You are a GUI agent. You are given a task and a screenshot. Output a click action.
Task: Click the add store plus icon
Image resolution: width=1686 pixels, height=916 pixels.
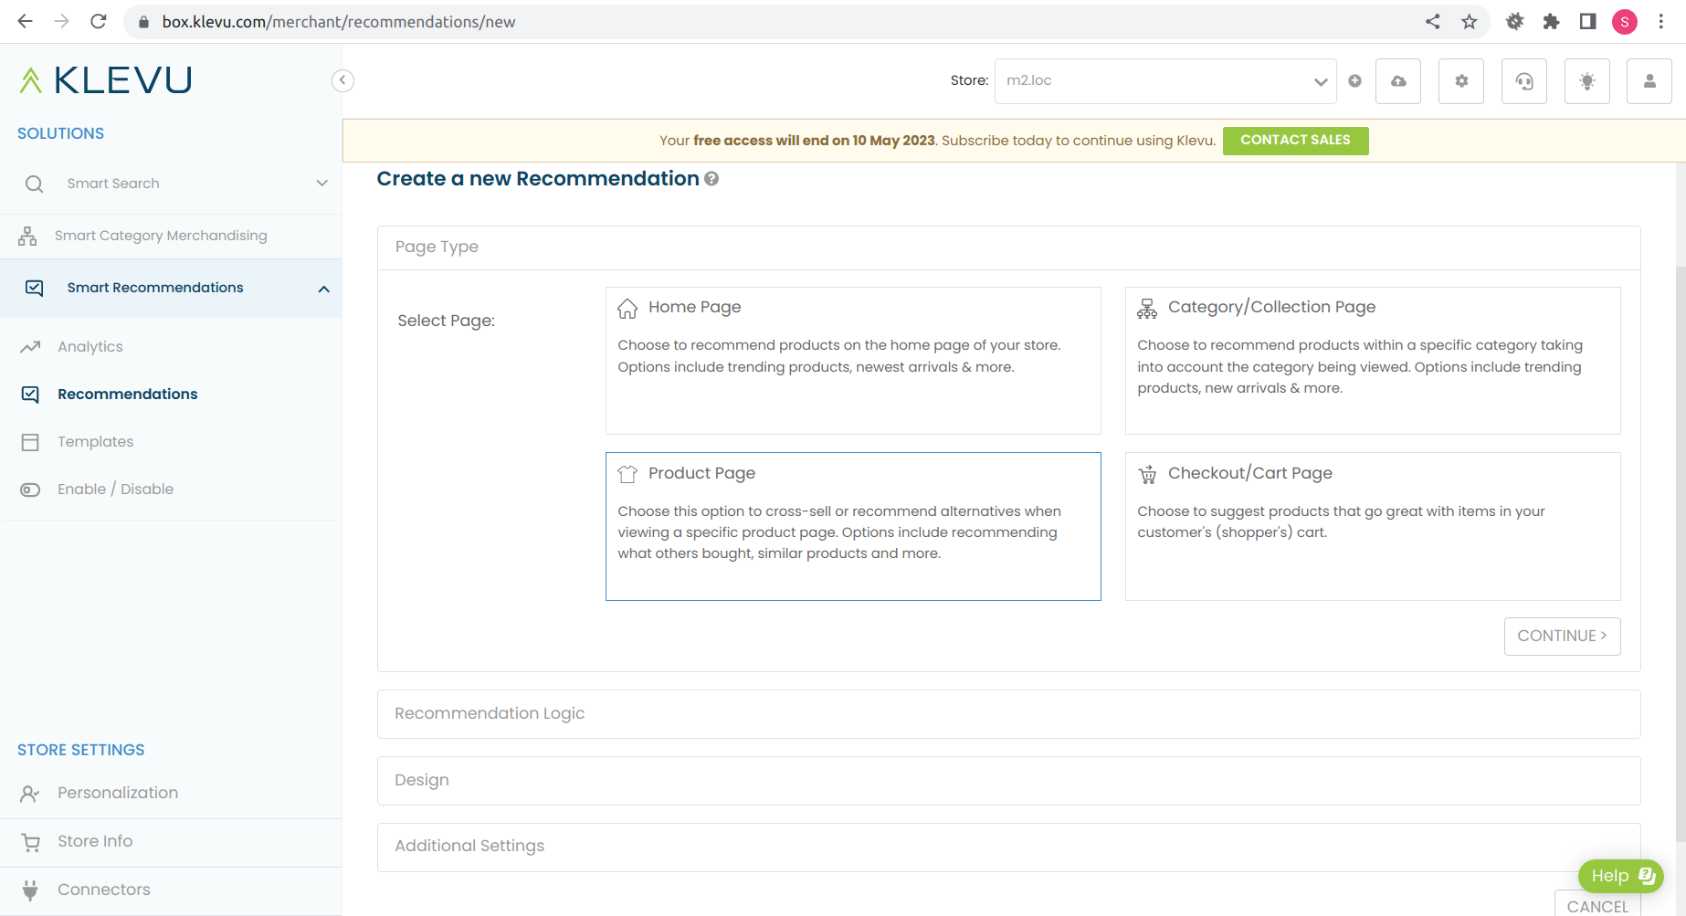1355,81
